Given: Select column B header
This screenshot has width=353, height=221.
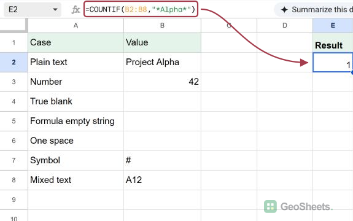Looking at the screenshot, I should tap(162, 25).
